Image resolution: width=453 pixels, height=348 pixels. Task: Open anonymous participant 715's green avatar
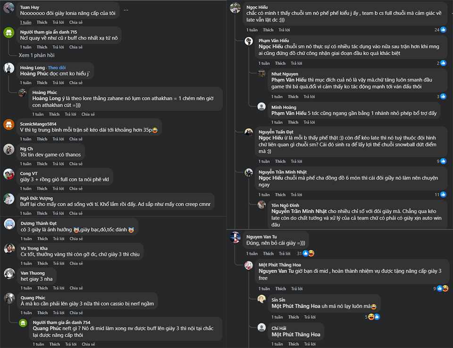9,32
